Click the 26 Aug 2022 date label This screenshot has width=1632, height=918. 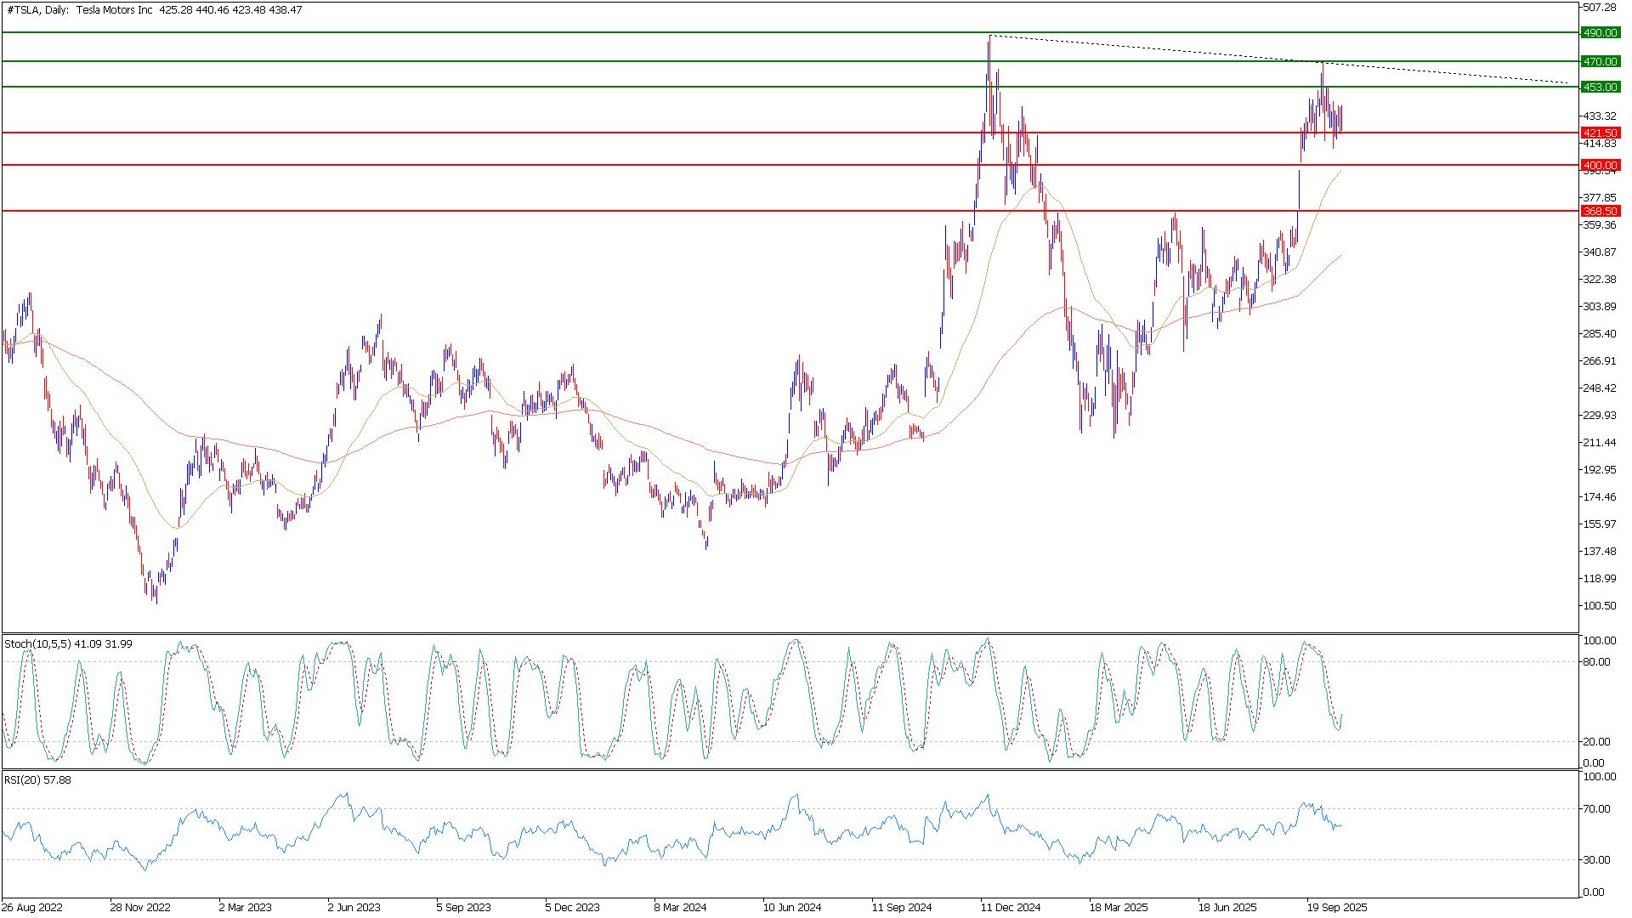(32, 907)
